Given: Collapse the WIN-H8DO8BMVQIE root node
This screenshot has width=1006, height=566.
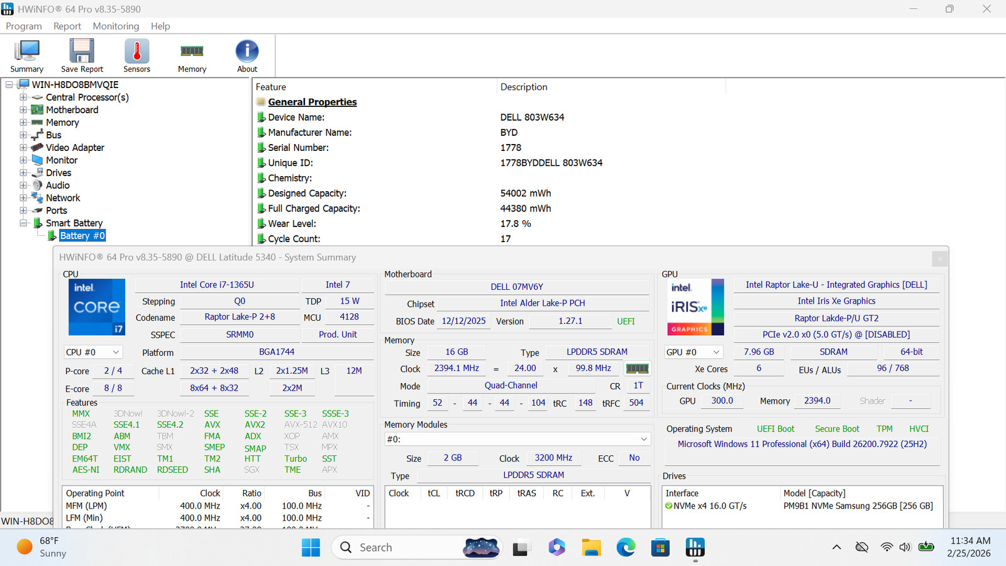Looking at the screenshot, I should click(9, 84).
